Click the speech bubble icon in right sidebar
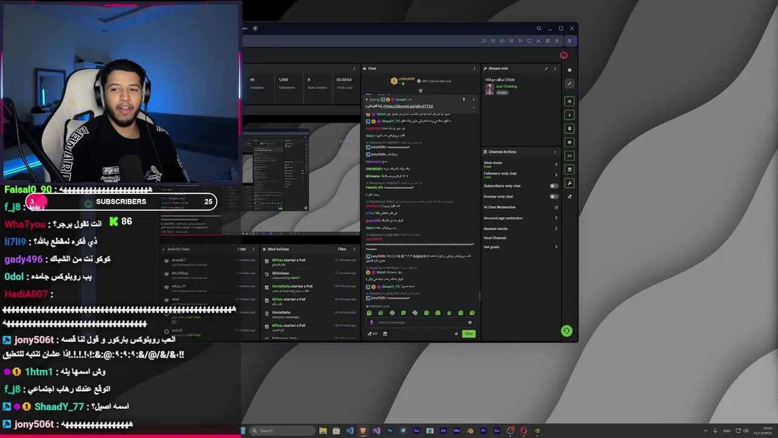 click(x=570, y=142)
